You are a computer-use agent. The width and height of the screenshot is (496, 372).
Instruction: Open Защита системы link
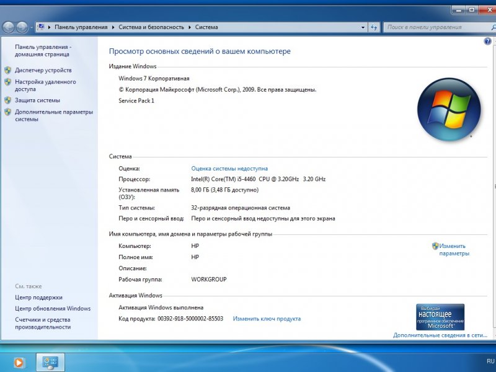click(37, 100)
